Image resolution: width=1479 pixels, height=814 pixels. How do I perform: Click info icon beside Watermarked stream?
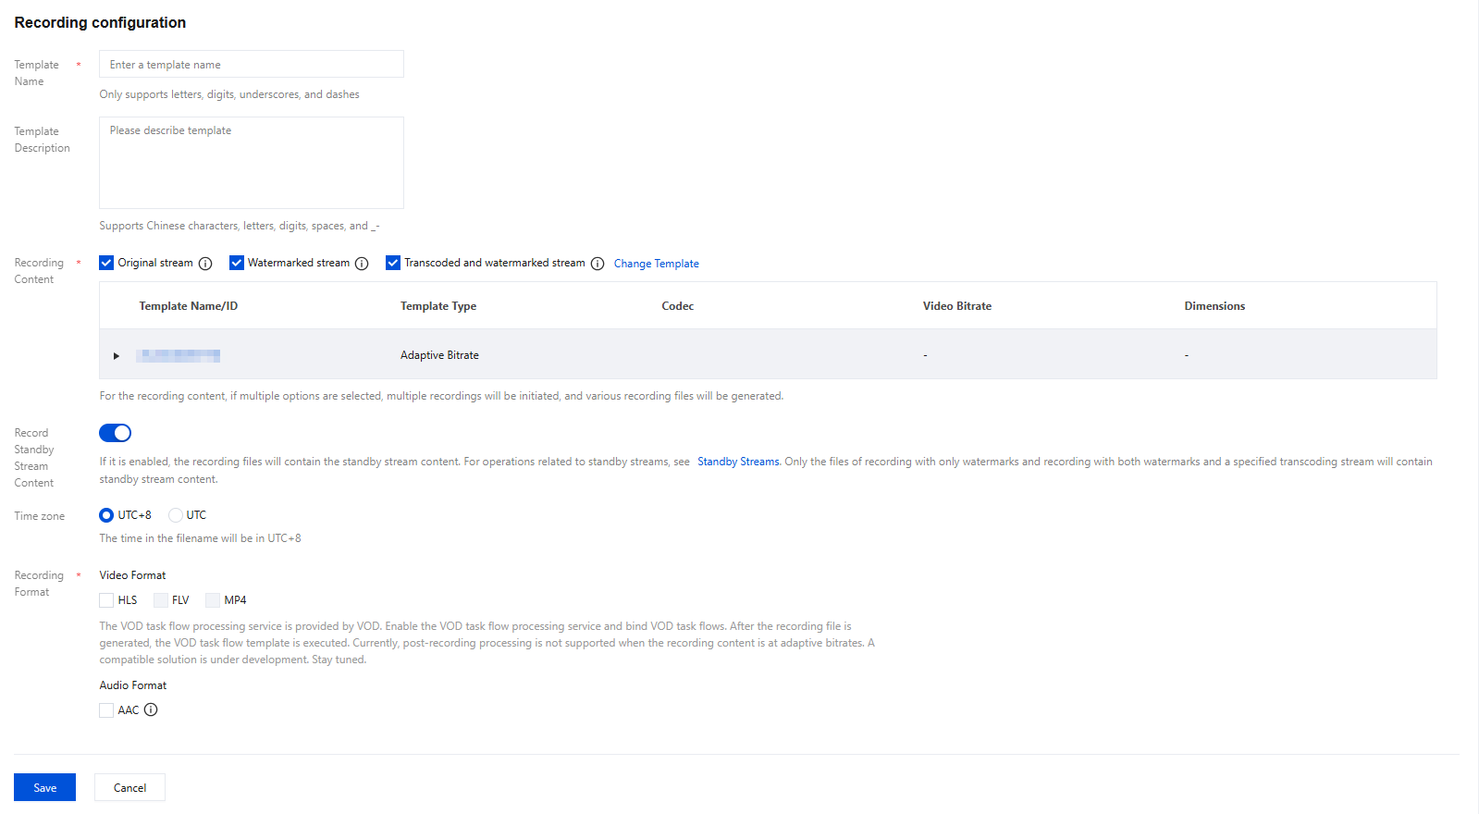(362, 264)
